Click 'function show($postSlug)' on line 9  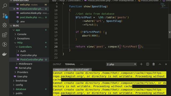pyautogui.click(x=88, y=6)
